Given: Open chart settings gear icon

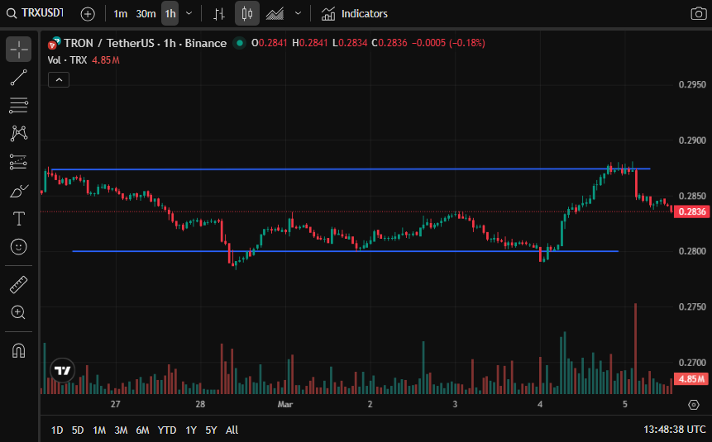Looking at the screenshot, I should [x=693, y=404].
